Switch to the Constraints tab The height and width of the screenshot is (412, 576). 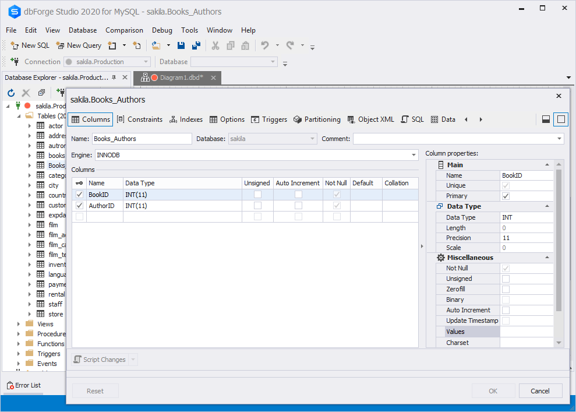click(140, 119)
